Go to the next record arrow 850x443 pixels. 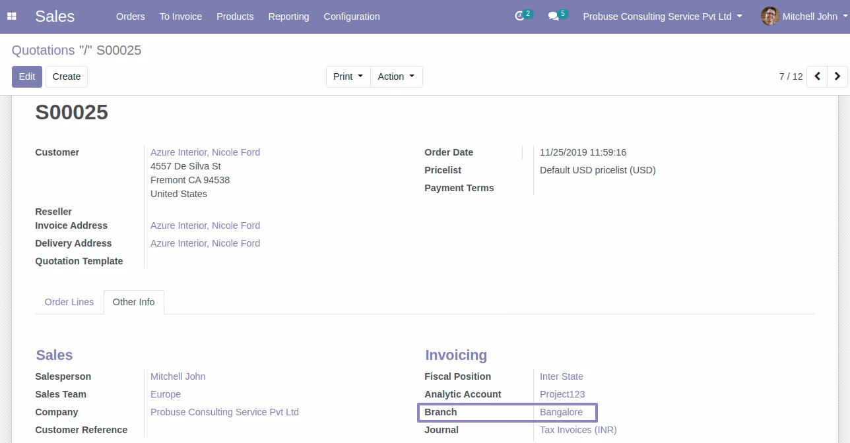tap(837, 76)
